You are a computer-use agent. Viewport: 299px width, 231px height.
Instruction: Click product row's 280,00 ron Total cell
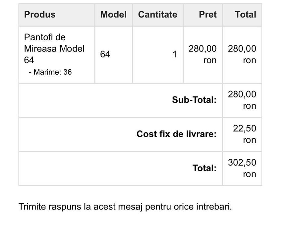pos(242,55)
